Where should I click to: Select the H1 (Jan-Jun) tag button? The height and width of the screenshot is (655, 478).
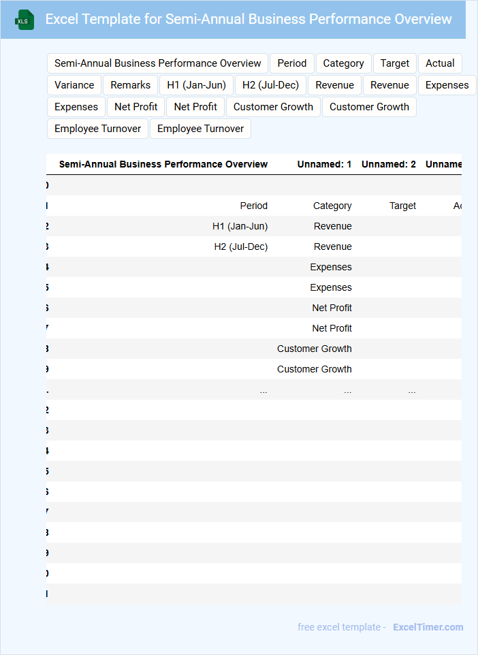pos(196,85)
